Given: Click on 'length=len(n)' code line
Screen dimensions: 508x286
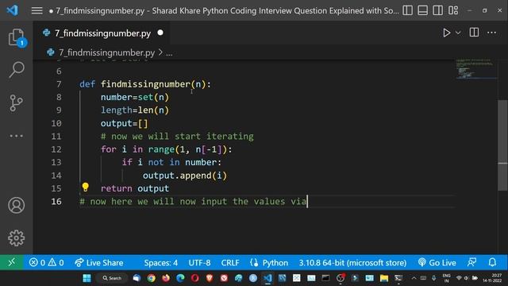Looking at the screenshot, I should click(x=135, y=110).
